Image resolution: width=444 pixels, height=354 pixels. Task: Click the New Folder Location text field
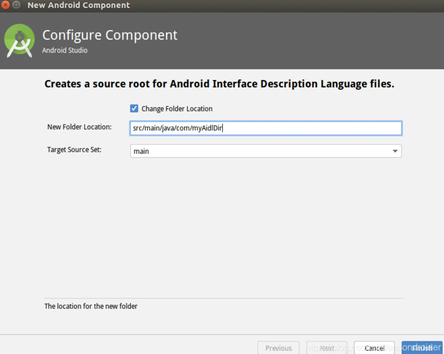coord(266,128)
